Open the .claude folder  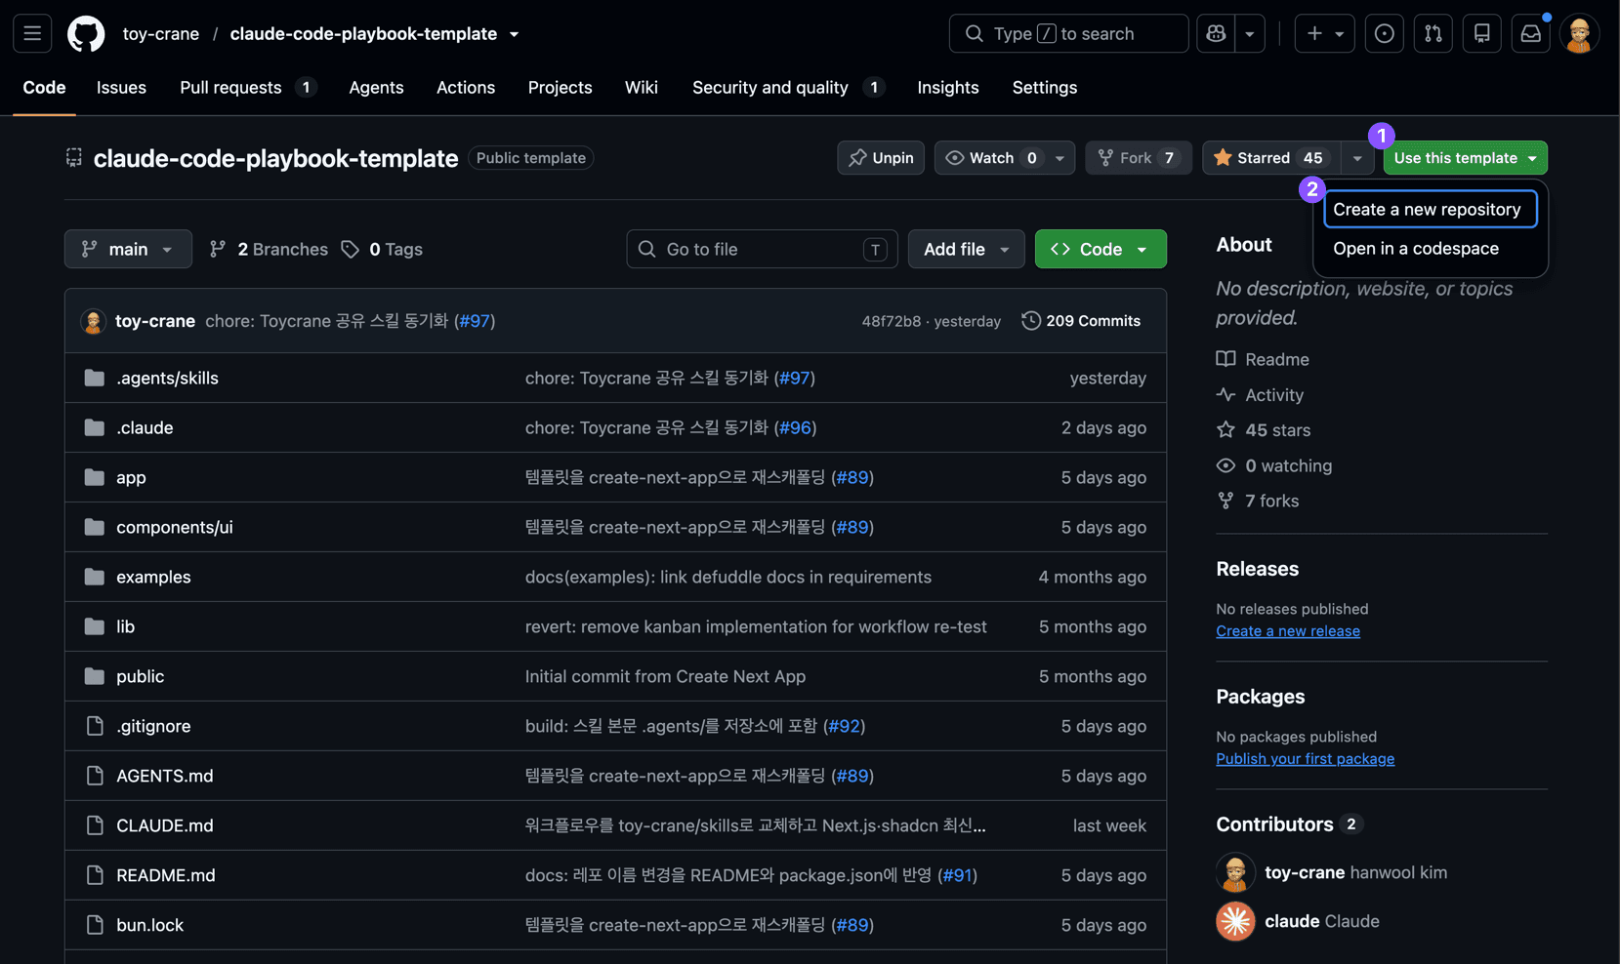pyautogui.click(x=145, y=427)
